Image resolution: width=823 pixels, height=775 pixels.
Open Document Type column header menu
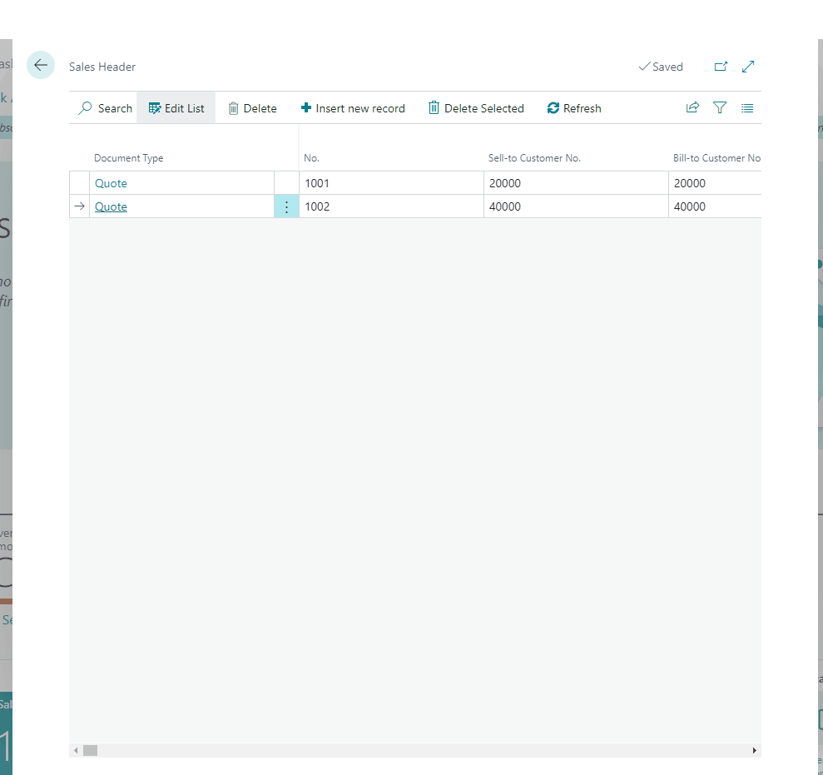pos(129,158)
